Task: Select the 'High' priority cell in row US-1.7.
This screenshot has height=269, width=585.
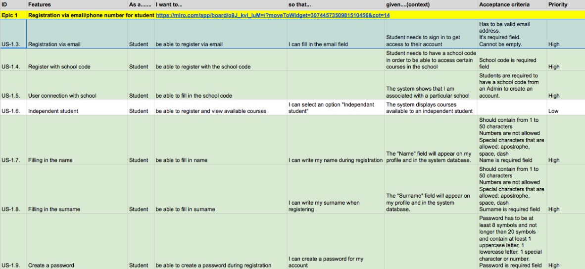Action: pyautogui.click(x=566, y=140)
